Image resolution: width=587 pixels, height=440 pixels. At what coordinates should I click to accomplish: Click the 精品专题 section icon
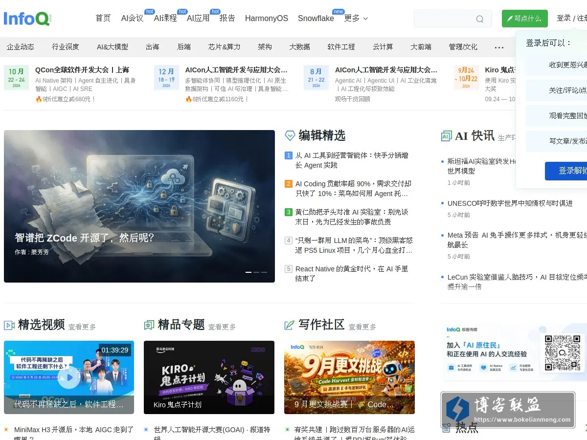tap(149, 325)
